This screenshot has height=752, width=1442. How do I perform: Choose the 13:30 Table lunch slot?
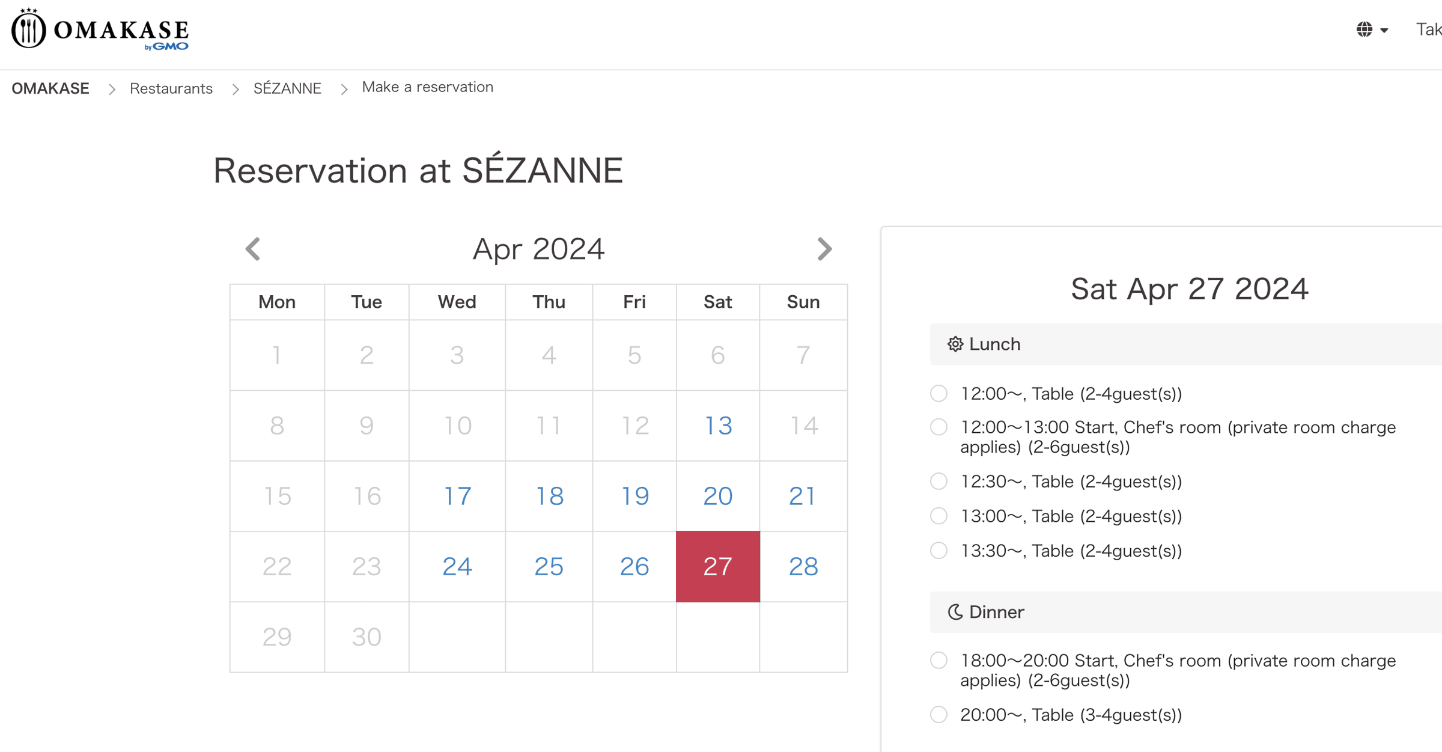pyautogui.click(x=939, y=551)
